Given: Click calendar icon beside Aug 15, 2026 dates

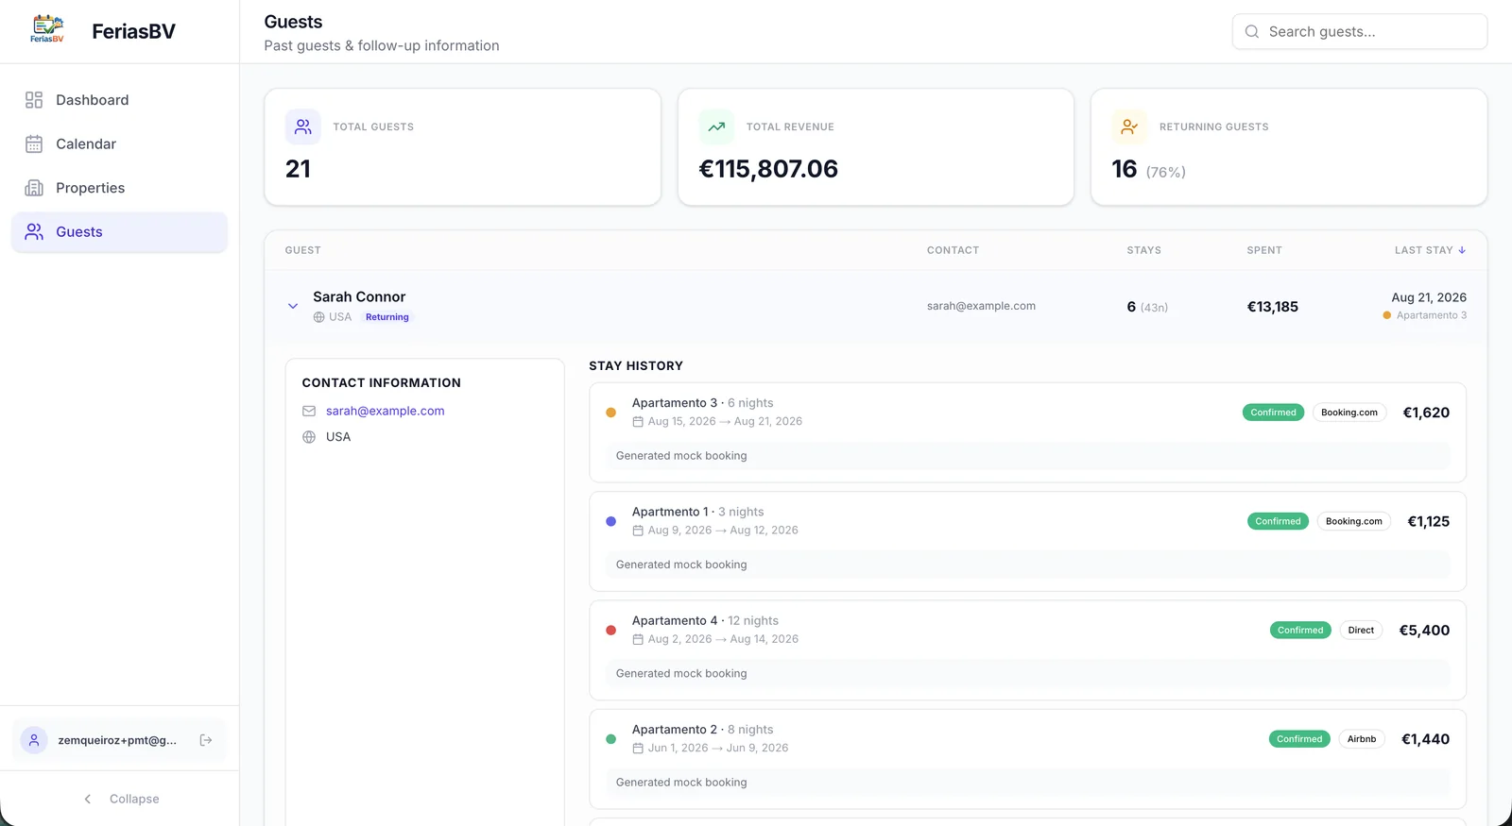Looking at the screenshot, I should click(638, 422).
